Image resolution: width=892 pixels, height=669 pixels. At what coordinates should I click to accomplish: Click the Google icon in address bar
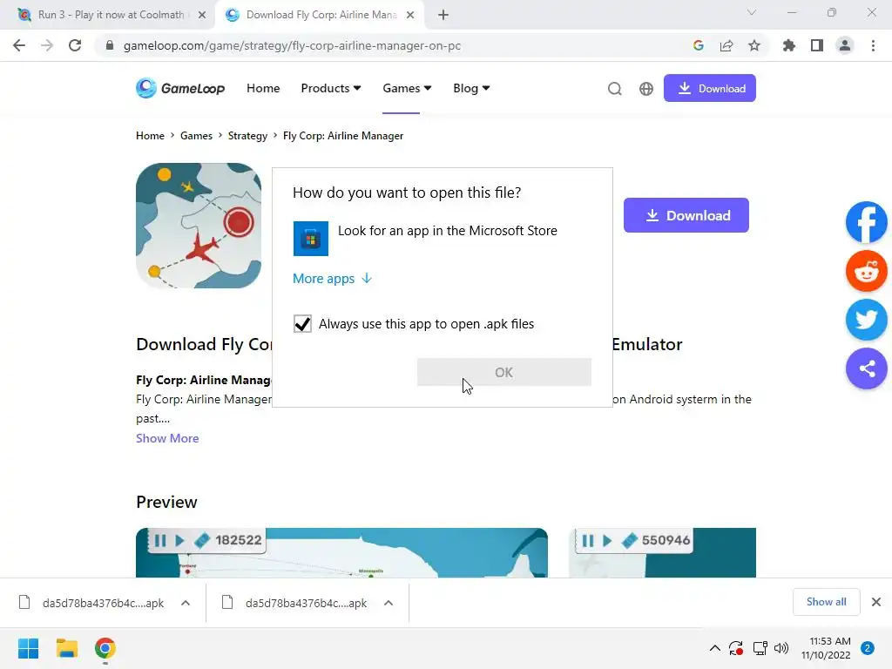699,45
